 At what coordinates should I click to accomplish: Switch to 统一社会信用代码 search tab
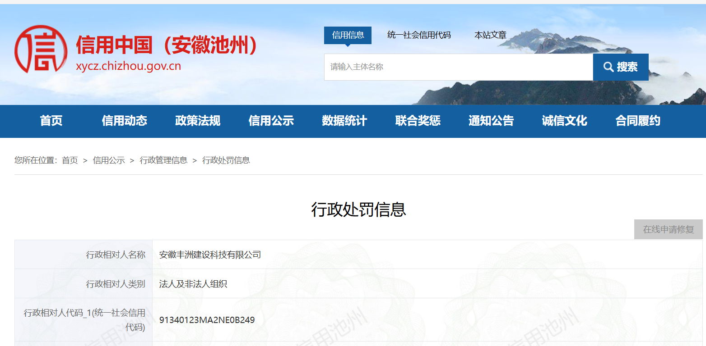click(x=418, y=35)
